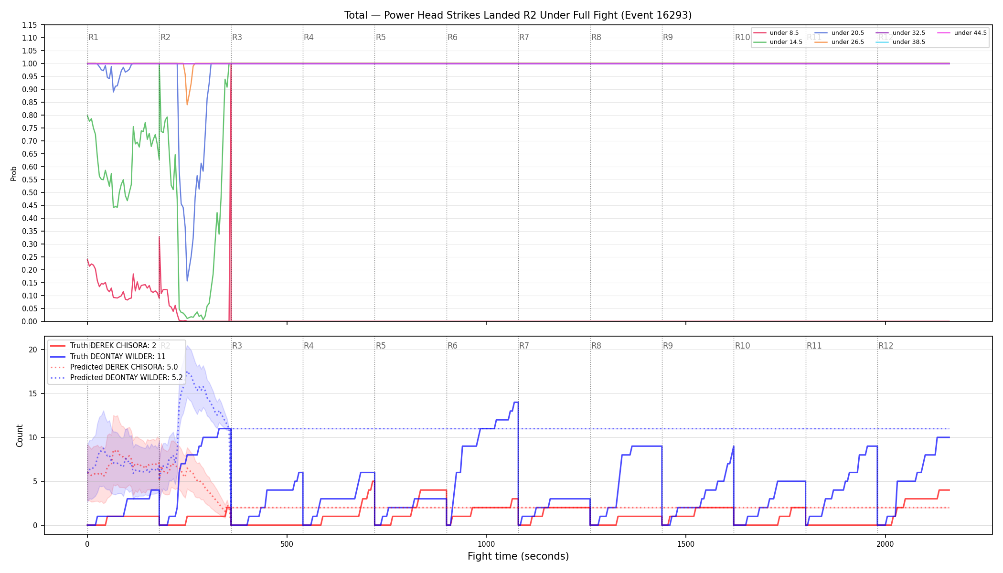Click the R3 round marker in the Count chart
Screen dimensions: 1003x573
pos(237,346)
